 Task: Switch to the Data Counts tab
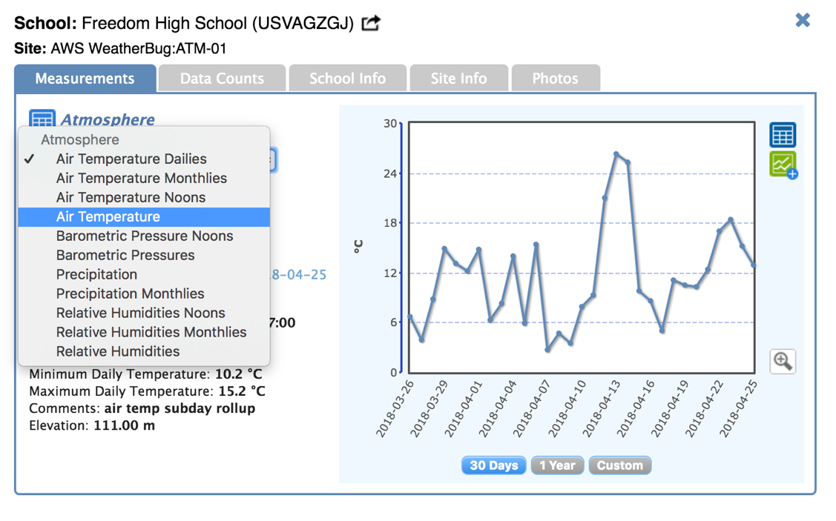click(x=222, y=79)
